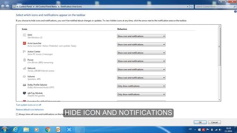Image resolution: width=237 pixels, height=133 pixels.
Task: Click the Action Center flag in tray
Action: click(208, 130)
